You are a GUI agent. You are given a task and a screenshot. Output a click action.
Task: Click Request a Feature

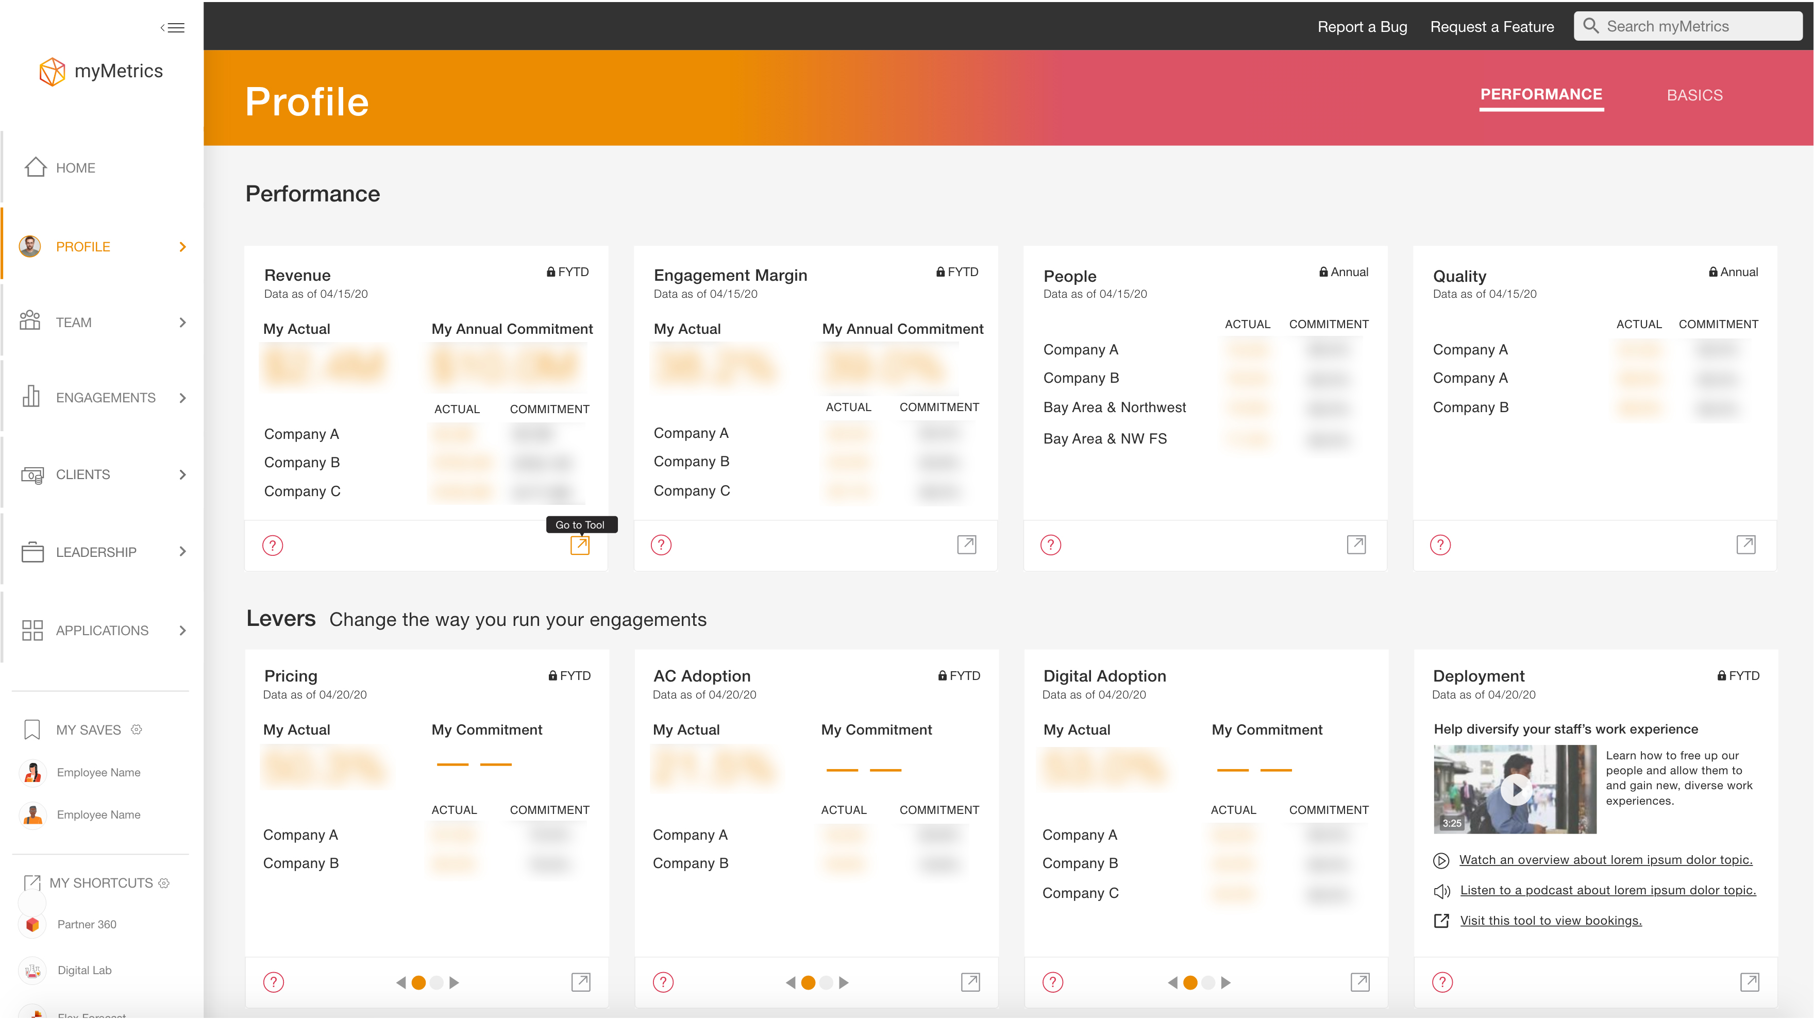(x=1491, y=27)
